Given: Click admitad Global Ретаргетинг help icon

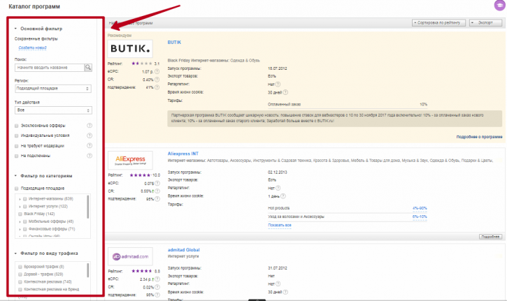Looking at the screenshot, I should coord(278,284).
